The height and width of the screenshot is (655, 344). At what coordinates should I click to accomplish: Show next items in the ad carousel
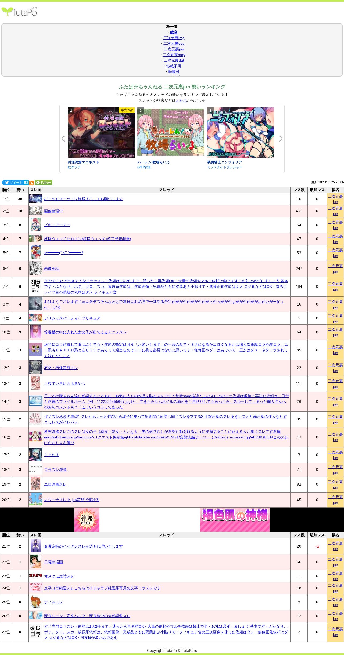281,139
